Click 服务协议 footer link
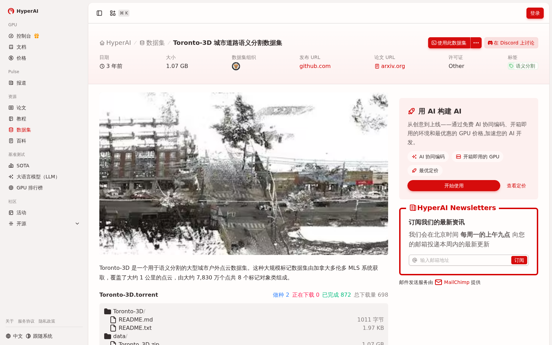 26,321
